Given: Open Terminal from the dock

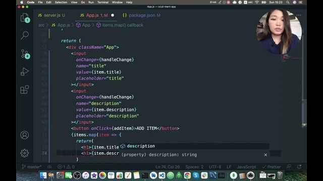Looking at the screenshot, I should [x=145, y=175].
